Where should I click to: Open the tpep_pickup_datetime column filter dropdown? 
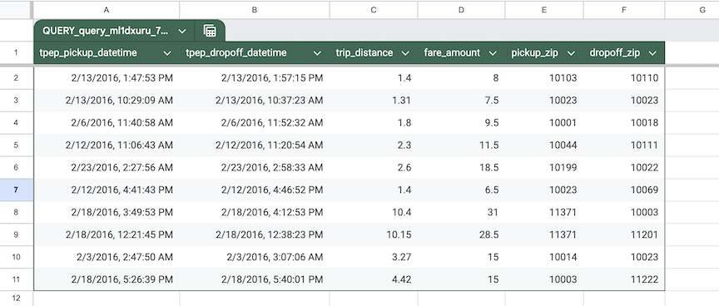tap(167, 53)
